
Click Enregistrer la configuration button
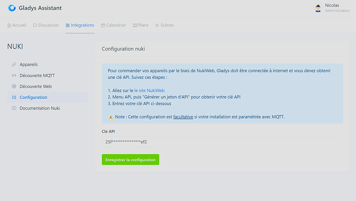pos(131,160)
